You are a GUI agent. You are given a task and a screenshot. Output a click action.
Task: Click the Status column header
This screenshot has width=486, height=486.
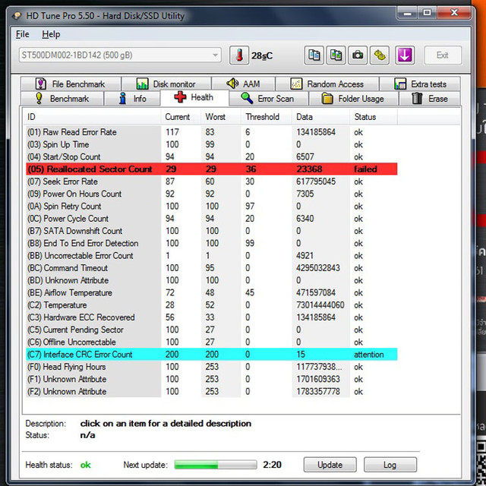tap(373, 117)
